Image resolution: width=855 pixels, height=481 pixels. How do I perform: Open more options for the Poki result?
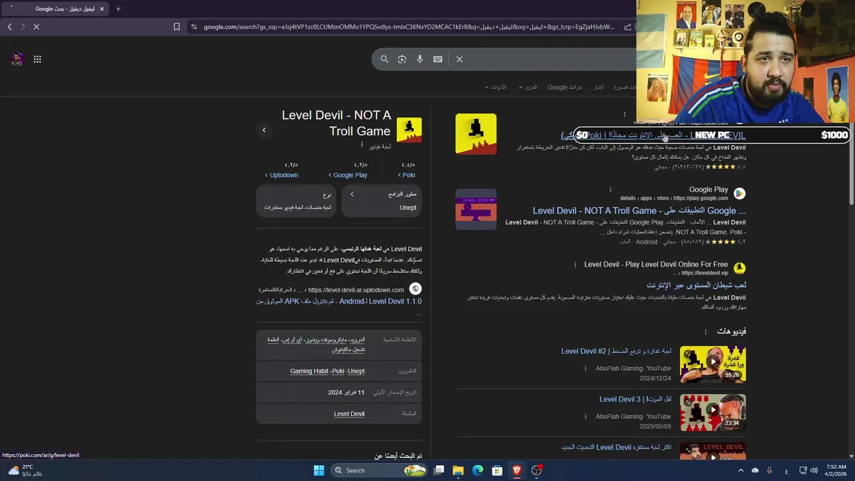625,114
